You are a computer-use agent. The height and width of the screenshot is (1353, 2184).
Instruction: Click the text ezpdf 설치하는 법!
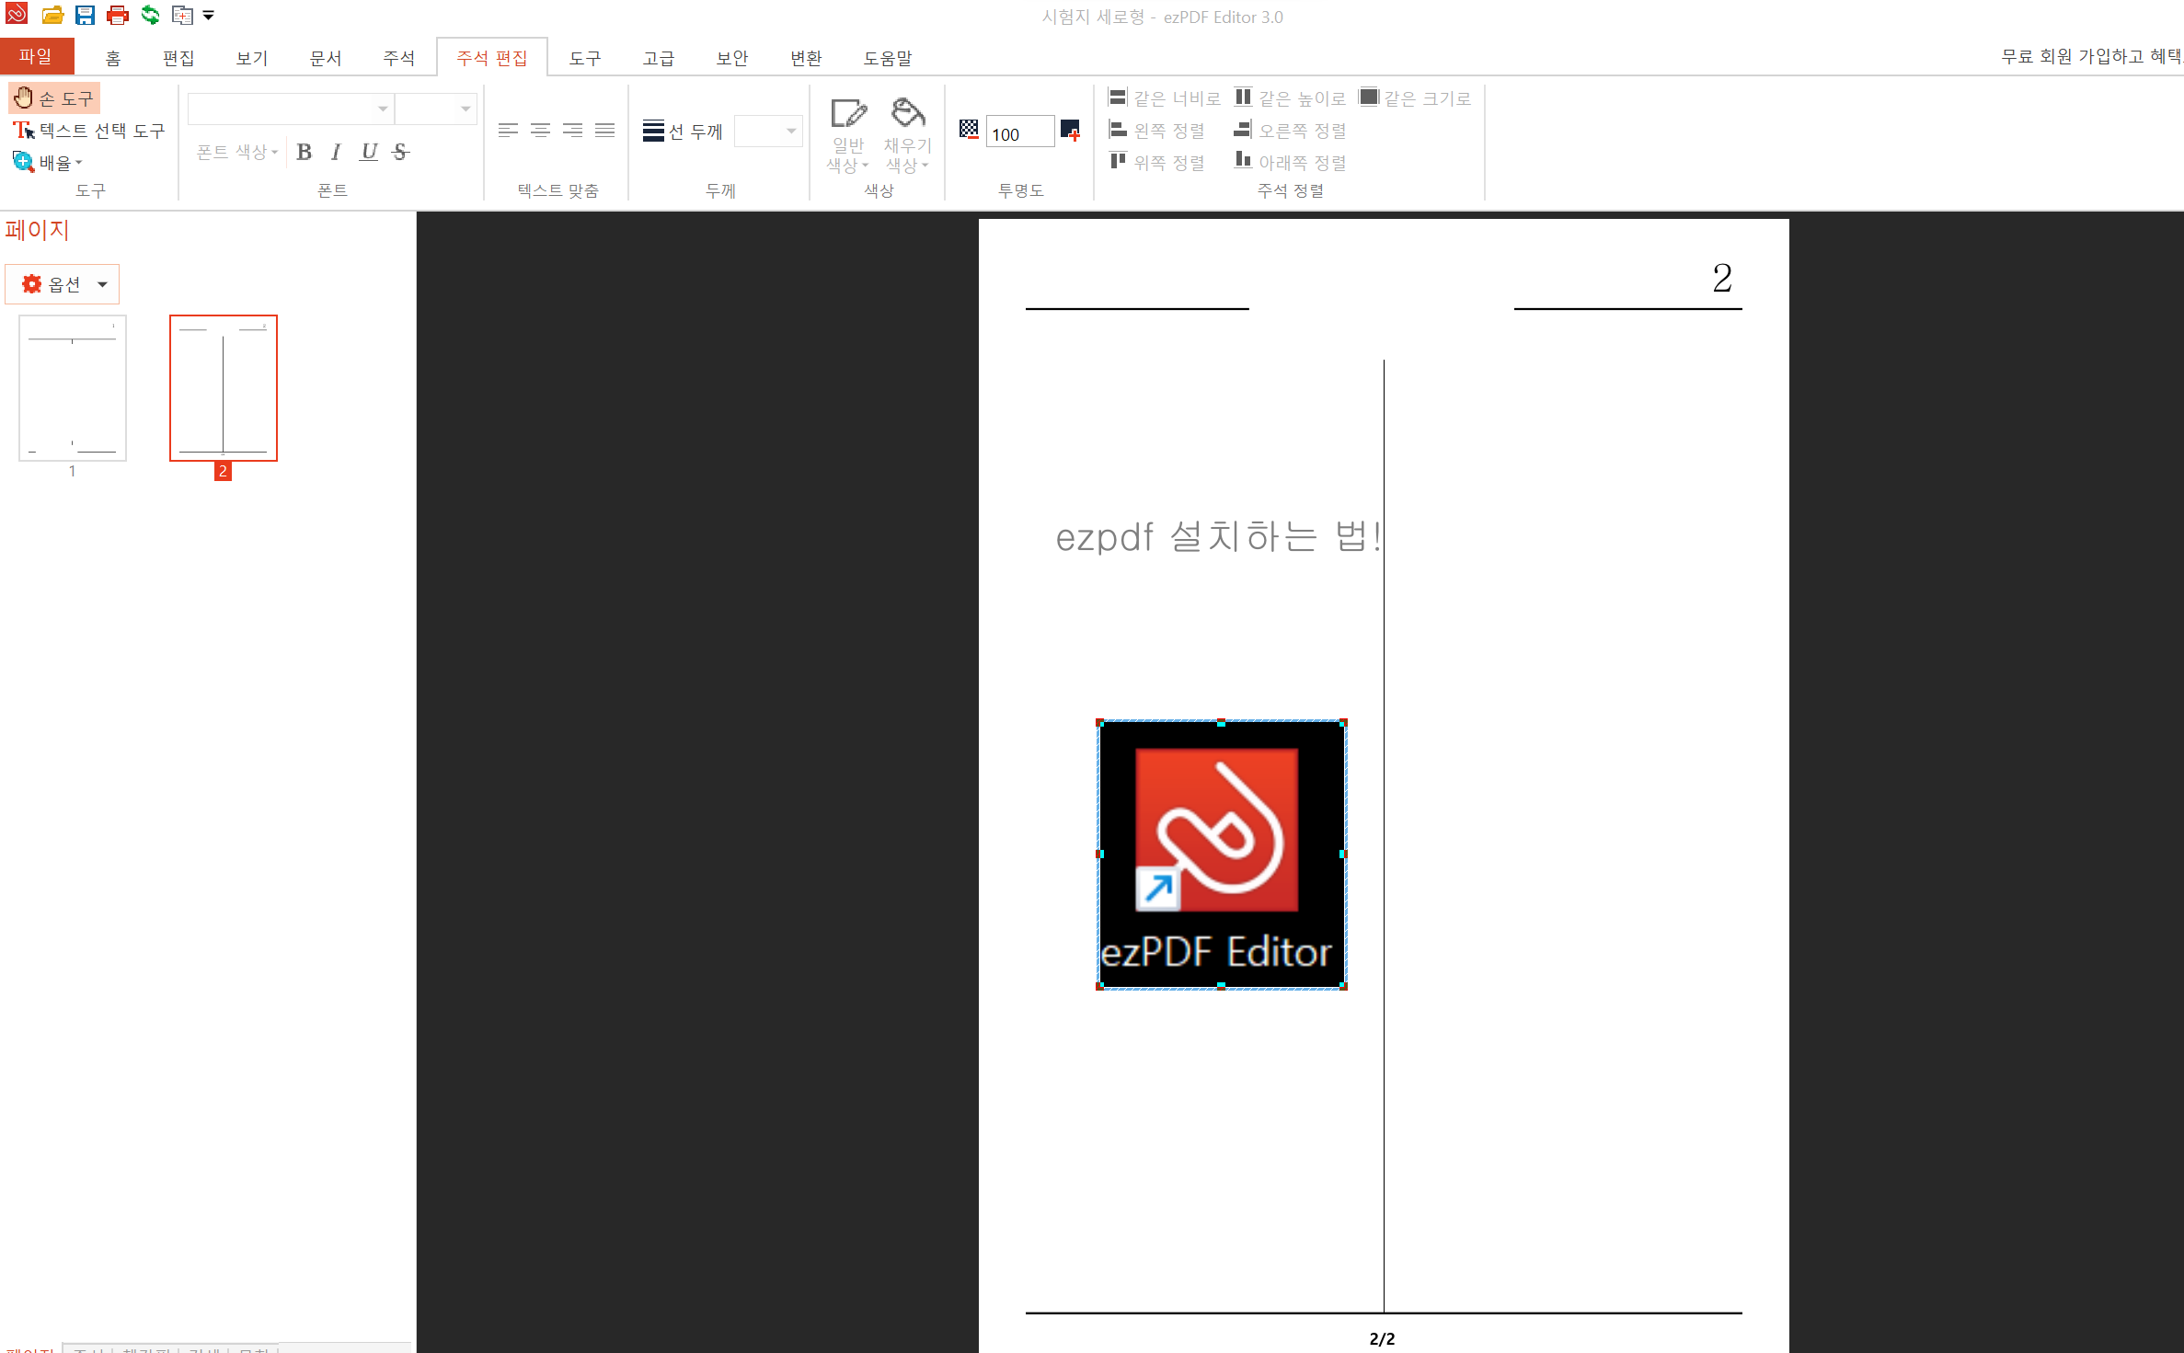(x=1219, y=536)
